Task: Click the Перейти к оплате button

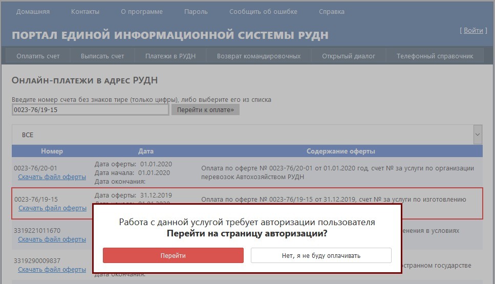Action: point(205,110)
